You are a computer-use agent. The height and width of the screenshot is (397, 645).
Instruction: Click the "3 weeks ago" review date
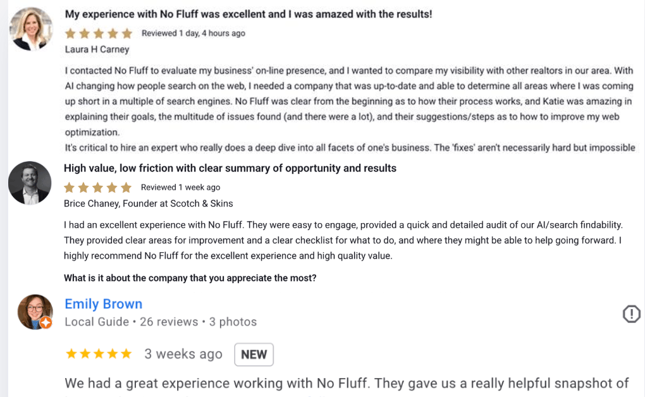pos(183,354)
